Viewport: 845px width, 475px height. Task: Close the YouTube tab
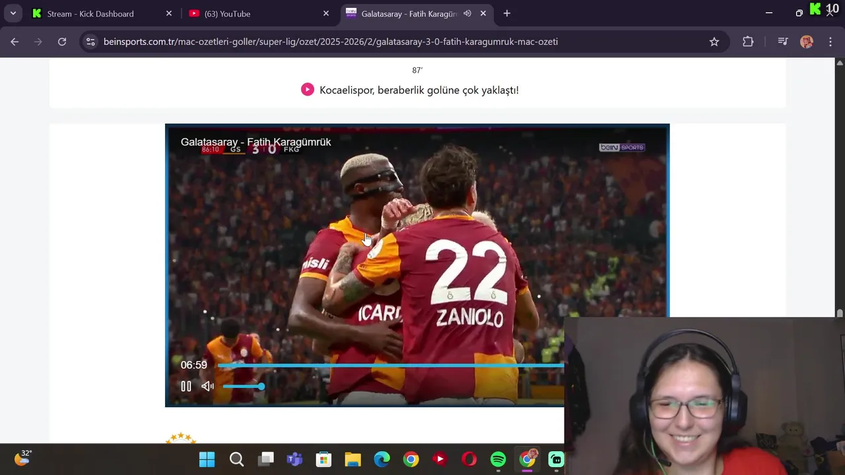(x=326, y=13)
